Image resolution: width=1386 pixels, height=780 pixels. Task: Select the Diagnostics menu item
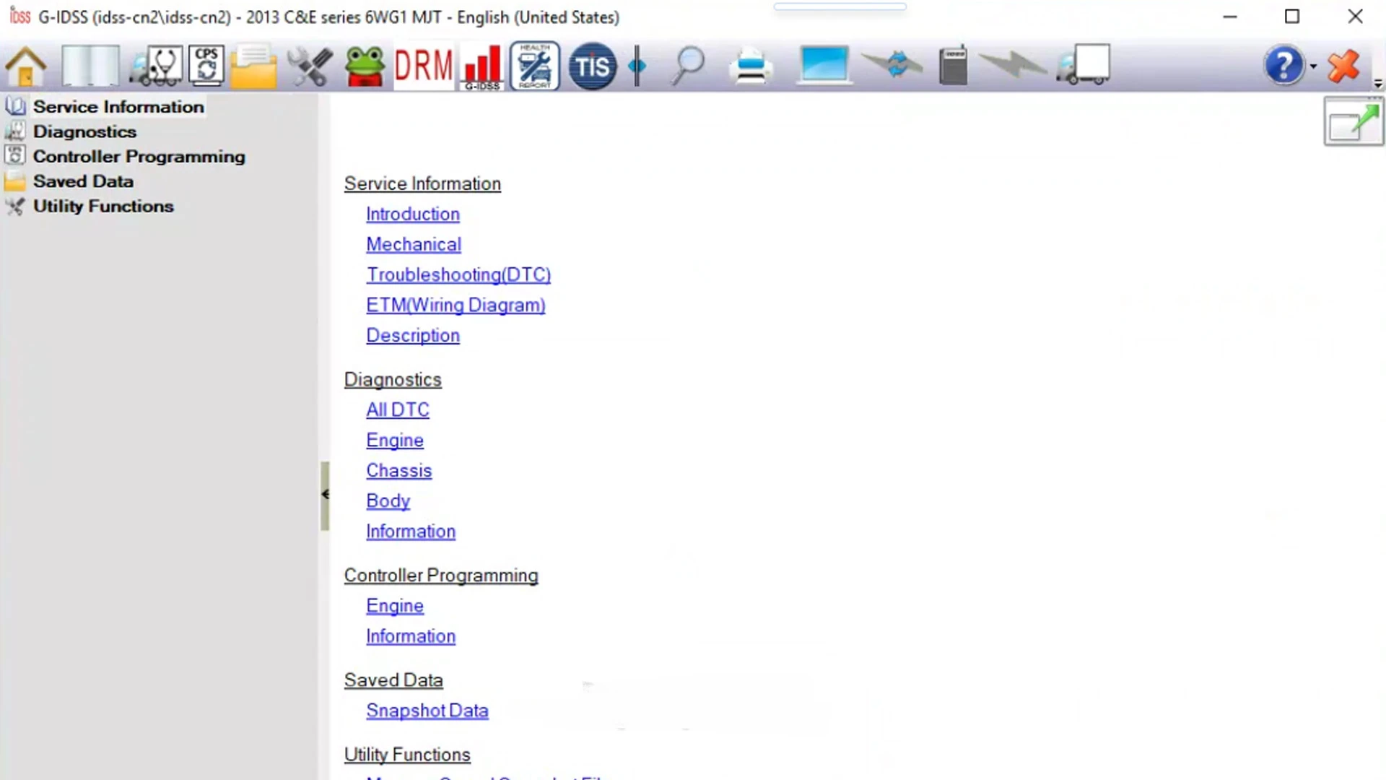tap(84, 131)
